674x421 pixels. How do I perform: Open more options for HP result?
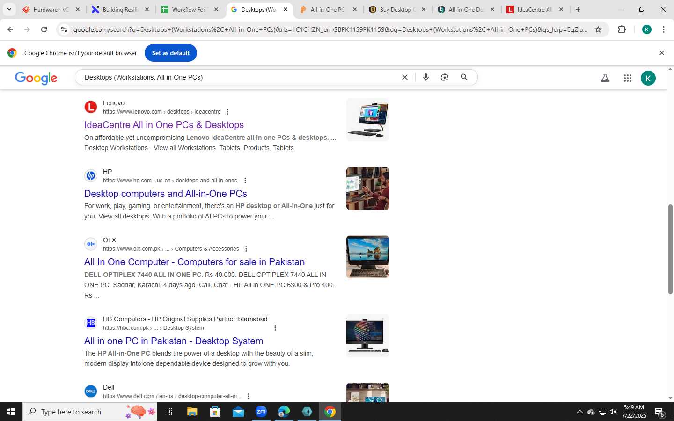tap(245, 181)
